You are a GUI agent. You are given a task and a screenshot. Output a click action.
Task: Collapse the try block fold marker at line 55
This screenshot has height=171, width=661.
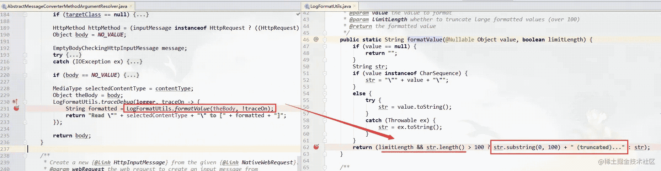325,100
